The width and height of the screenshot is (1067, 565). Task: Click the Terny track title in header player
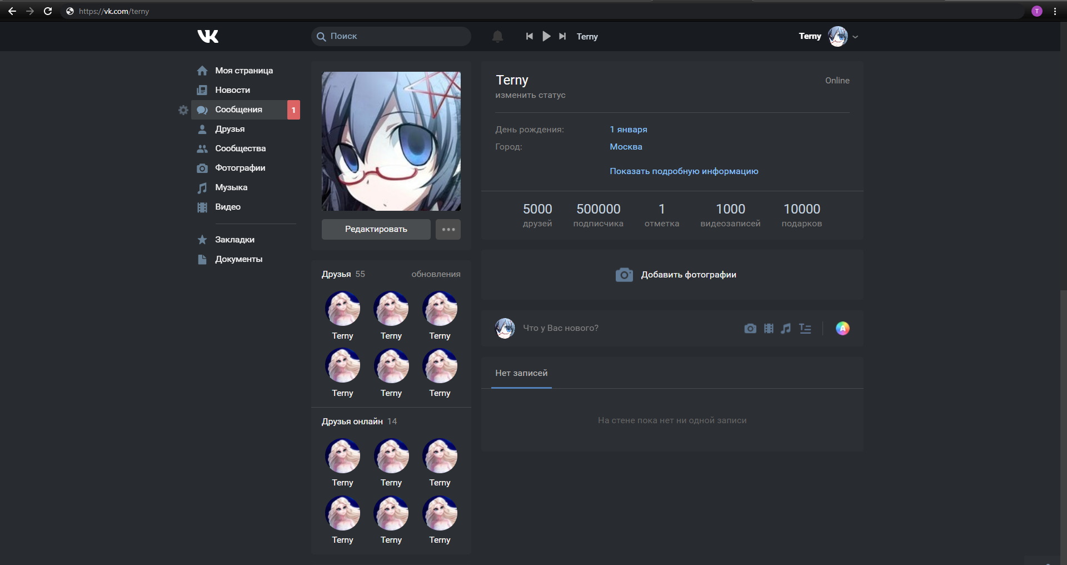(x=587, y=37)
